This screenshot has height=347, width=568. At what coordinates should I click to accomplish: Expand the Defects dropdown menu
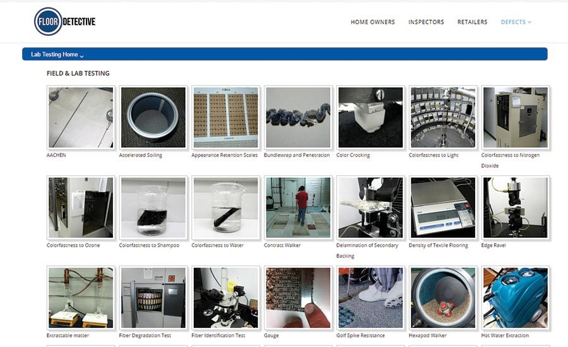pyautogui.click(x=516, y=22)
